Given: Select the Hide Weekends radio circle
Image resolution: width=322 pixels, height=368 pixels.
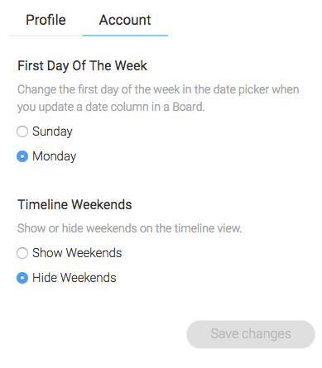Looking at the screenshot, I should click(22, 278).
